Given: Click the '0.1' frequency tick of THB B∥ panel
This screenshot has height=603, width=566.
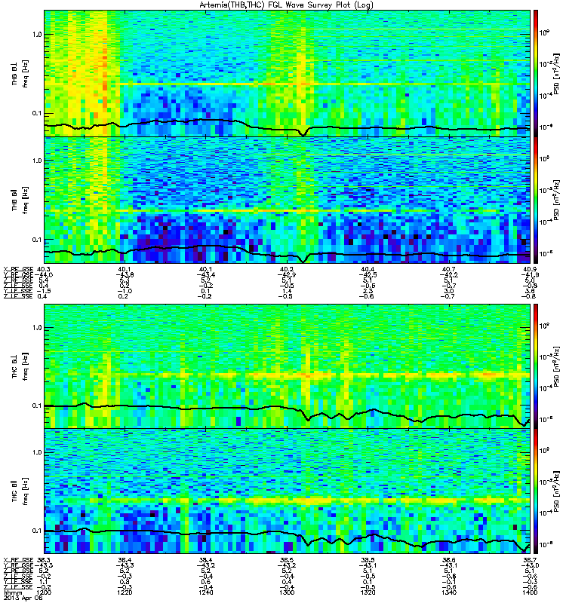Looking at the screenshot, I should click(x=37, y=240).
